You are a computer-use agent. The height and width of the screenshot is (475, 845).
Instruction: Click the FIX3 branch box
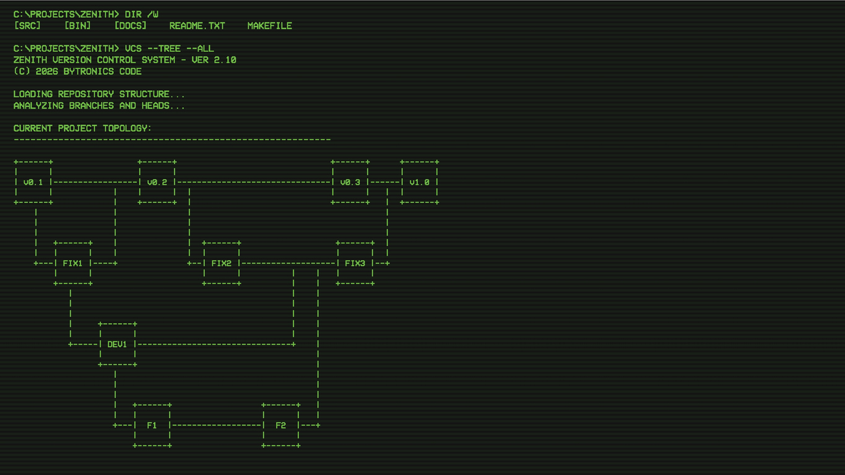coord(355,263)
